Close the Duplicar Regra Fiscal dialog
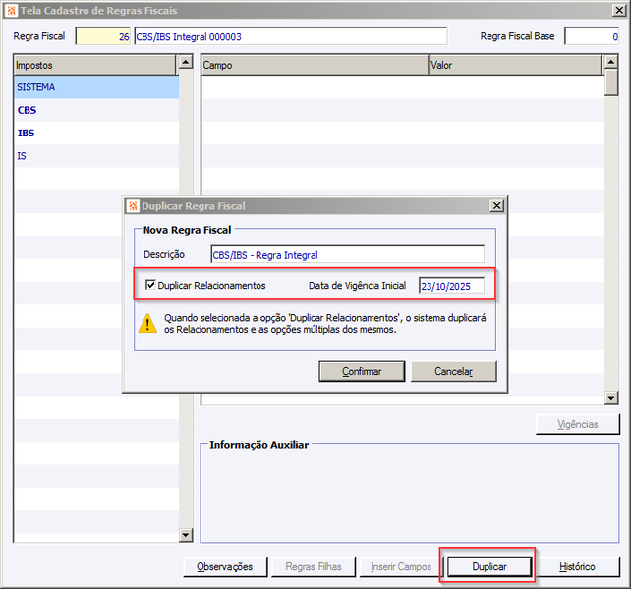 497,206
